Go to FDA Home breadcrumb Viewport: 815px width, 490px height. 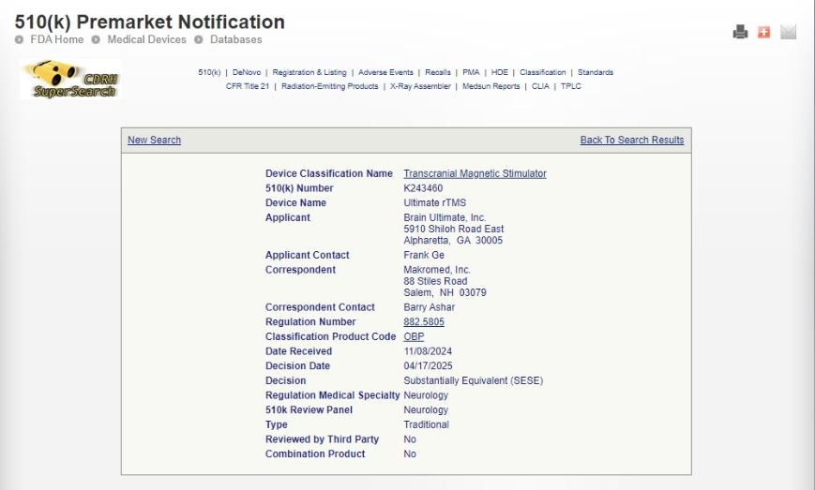click(55, 39)
